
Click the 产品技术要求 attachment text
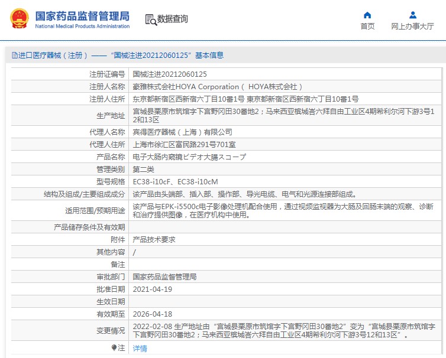coord(154,240)
